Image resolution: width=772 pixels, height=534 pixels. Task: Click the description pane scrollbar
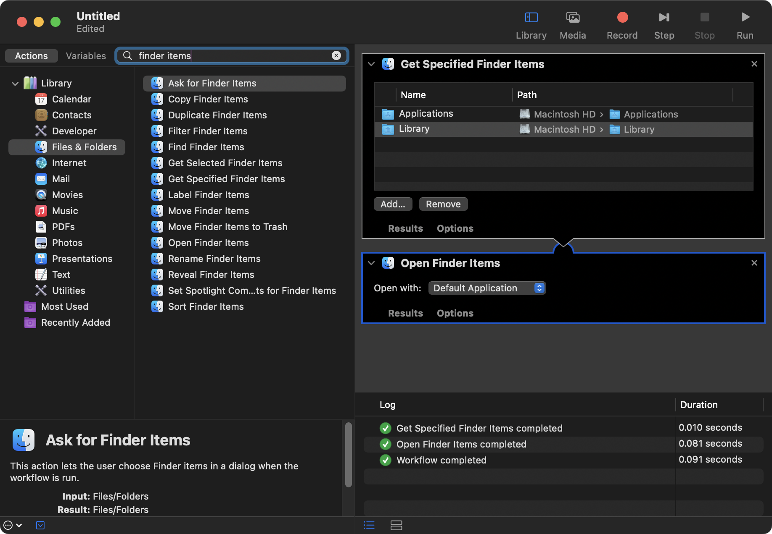(x=348, y=455)
